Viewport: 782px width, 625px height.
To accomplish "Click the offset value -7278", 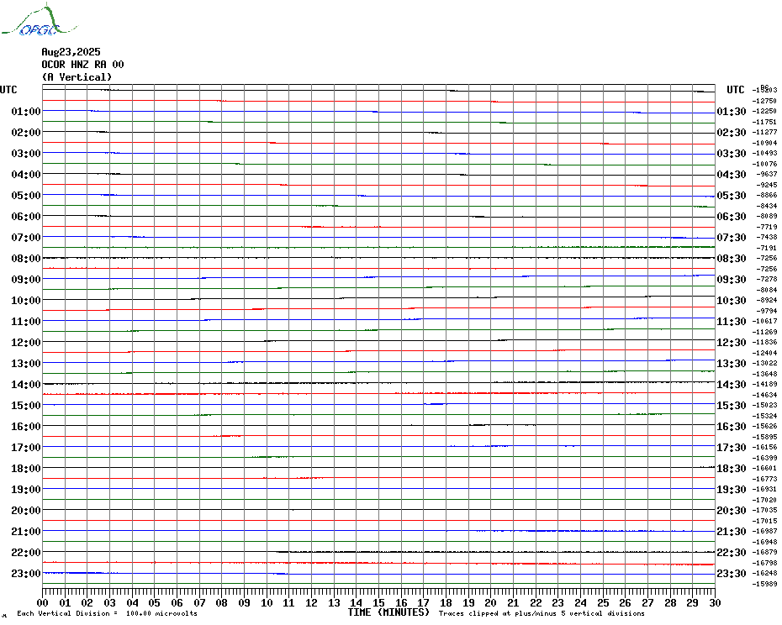I will click(767, 279).
